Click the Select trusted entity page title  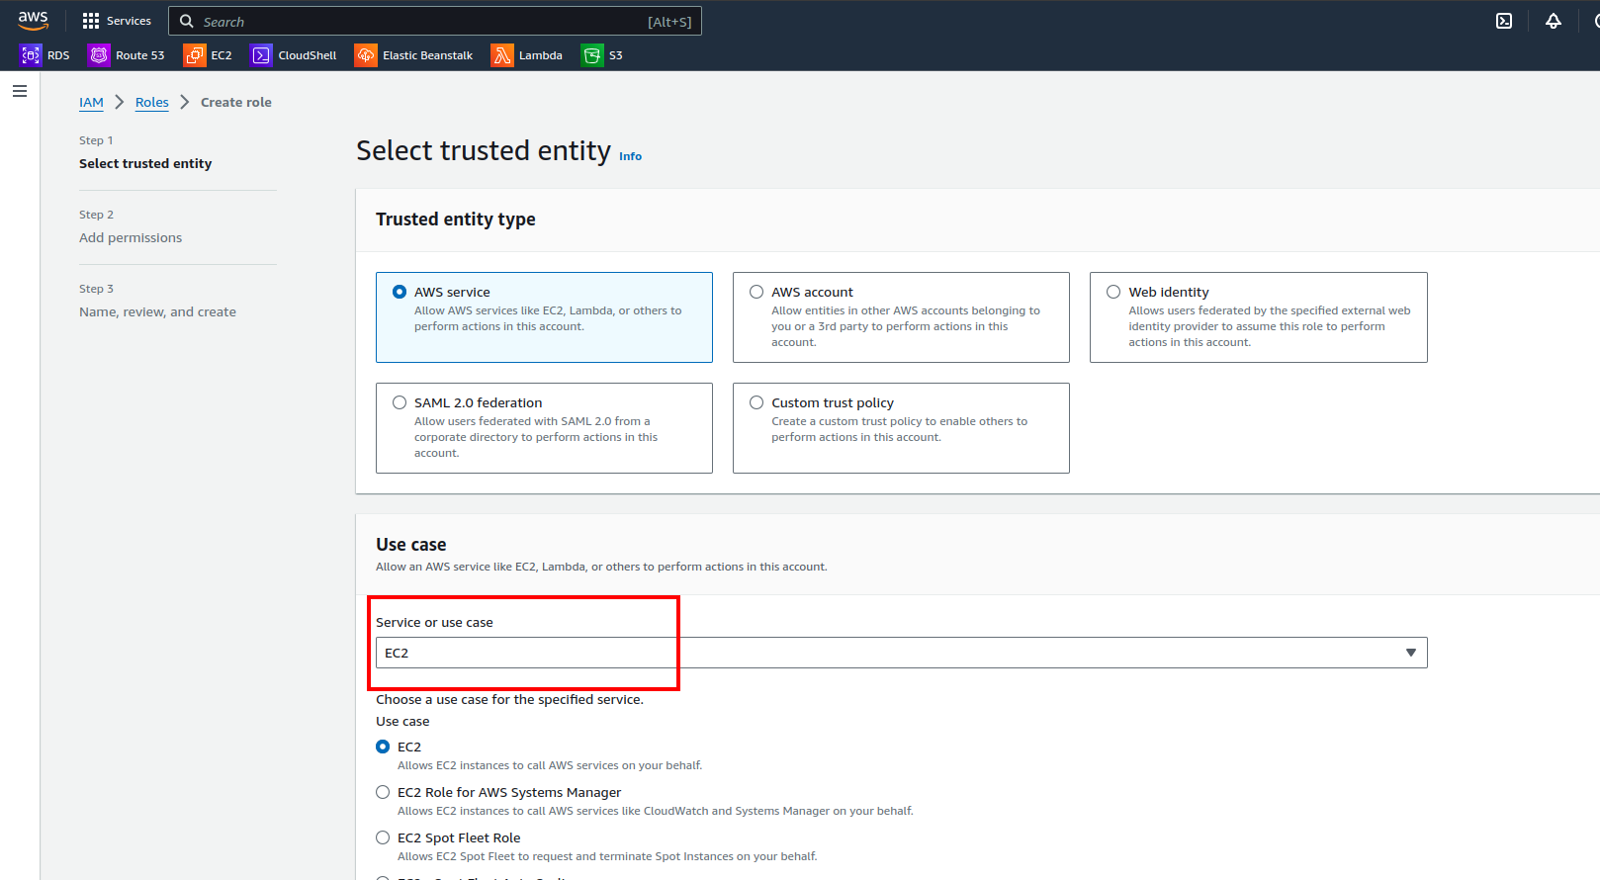coord(484,150)
